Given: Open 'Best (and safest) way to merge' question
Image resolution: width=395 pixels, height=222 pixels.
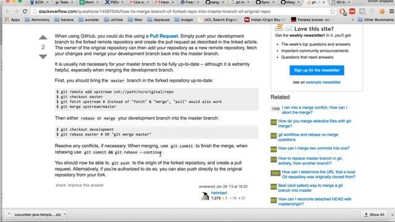Looking at the screenshot, I should pos(310,188).
